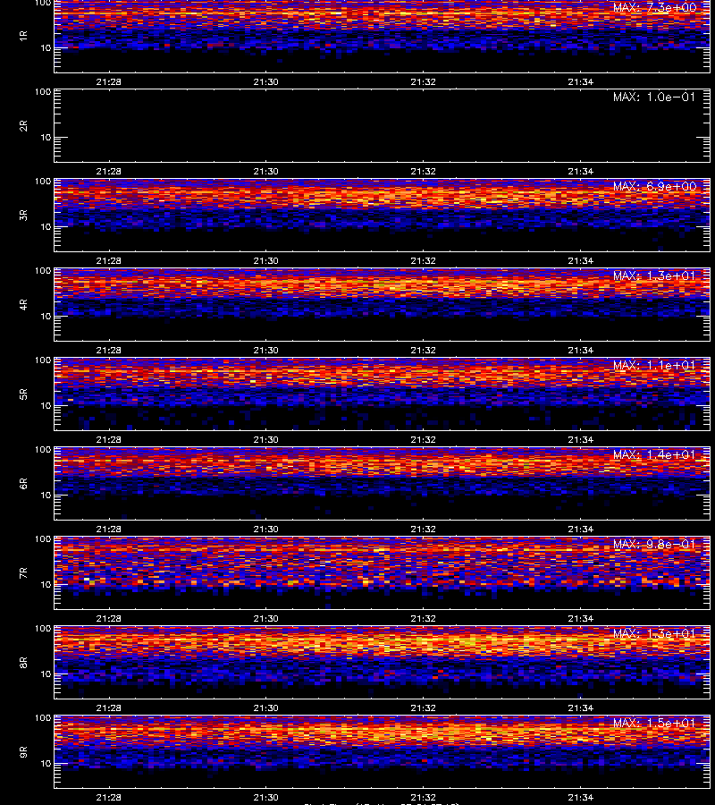Click the 9R spectrogram plot area

tap(383, 751)
